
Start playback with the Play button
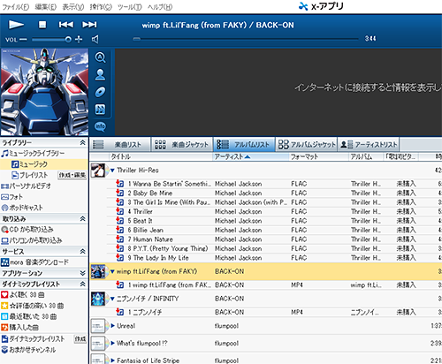point(16,25)
